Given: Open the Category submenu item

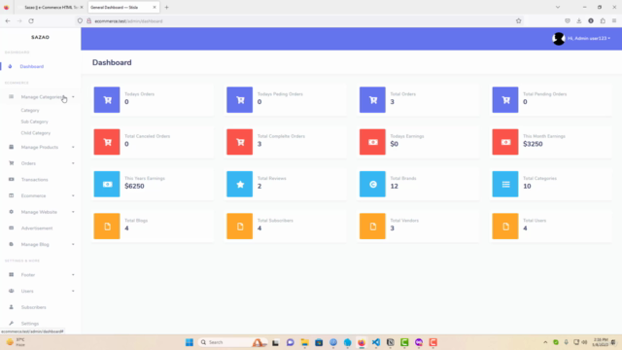Looking at the screenshot, I should click(x=30, y=110).
